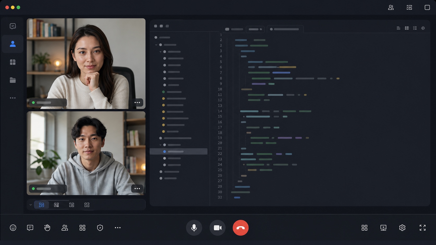Viewport: 436px width, 245px height.
Task: Click line number "14" in the editor gutter
Action: click(x=220, y=111)
